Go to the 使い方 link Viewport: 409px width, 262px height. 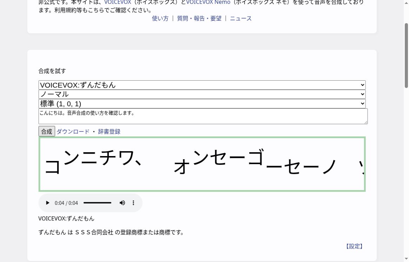click(x=160, y=19)
